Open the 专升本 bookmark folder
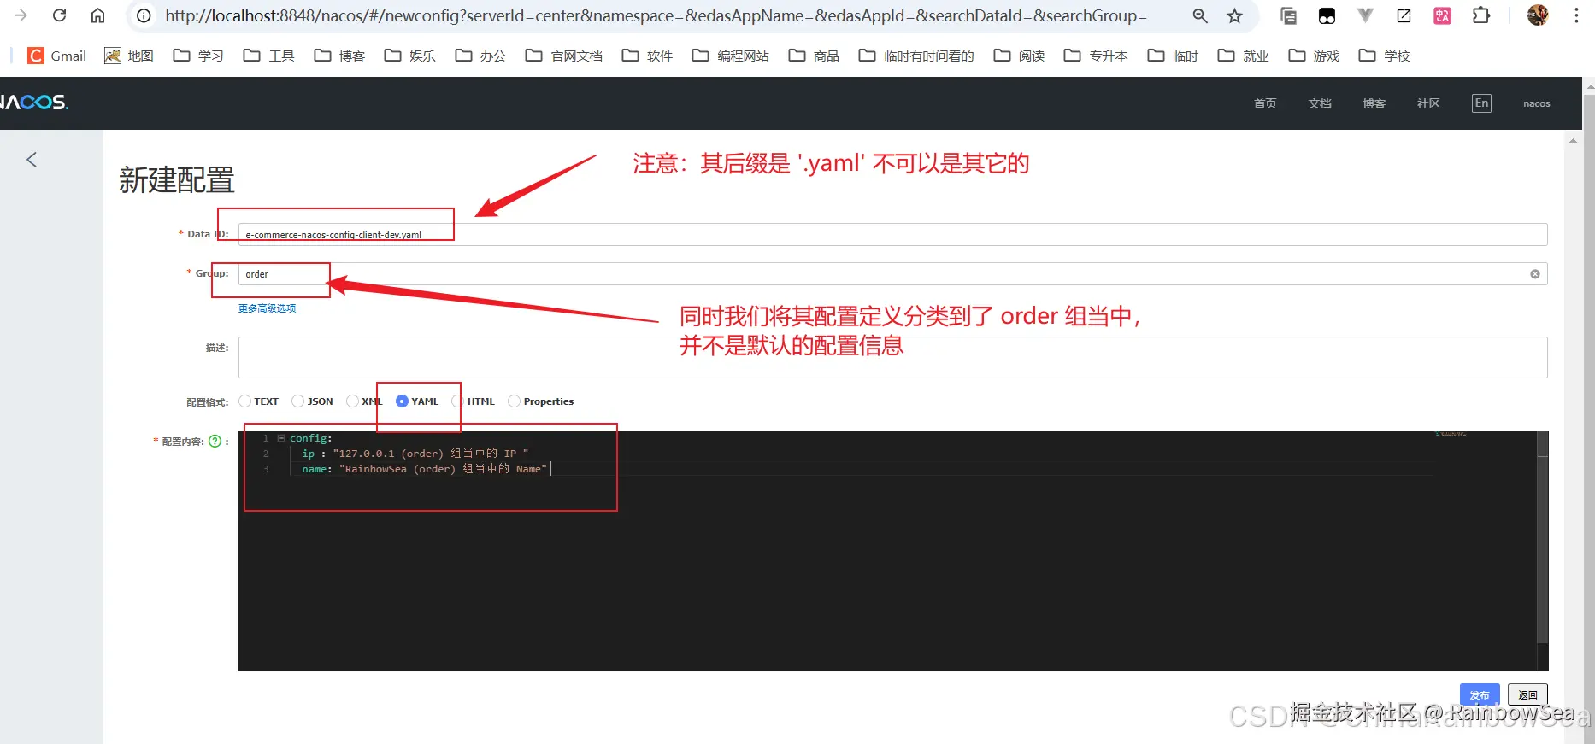1595x744 pixels. click(1096, 56)
